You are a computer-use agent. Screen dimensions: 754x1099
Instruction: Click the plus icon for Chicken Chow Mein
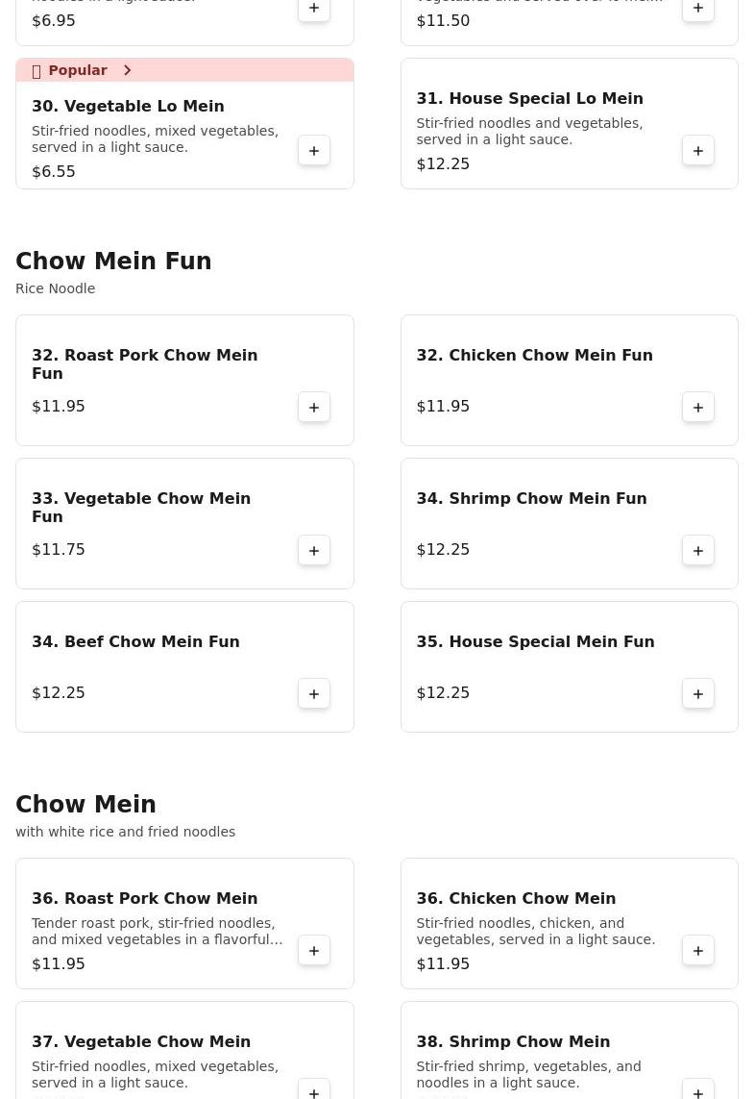(698, 950)
